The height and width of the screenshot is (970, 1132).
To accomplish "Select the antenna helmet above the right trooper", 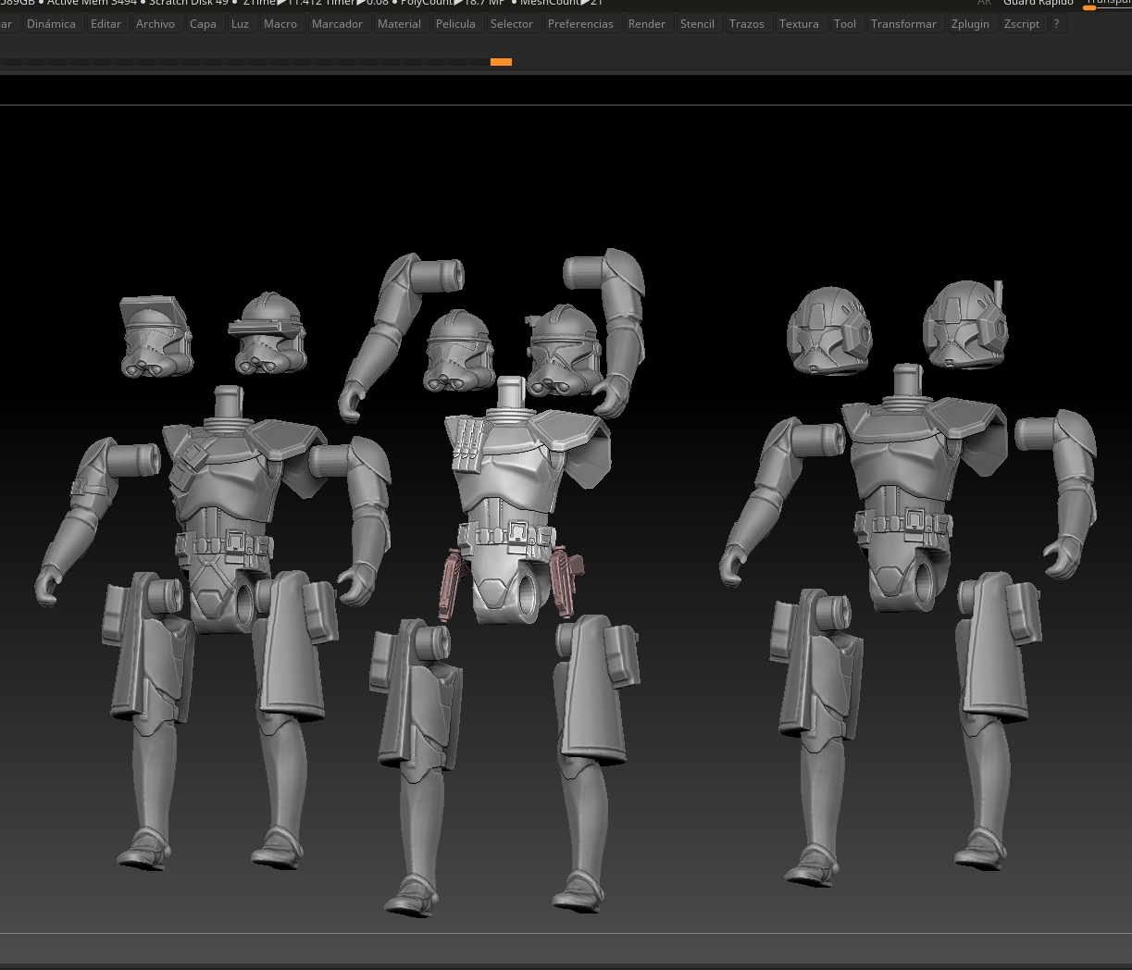I will pyautogui.click(x=965, y=324).
